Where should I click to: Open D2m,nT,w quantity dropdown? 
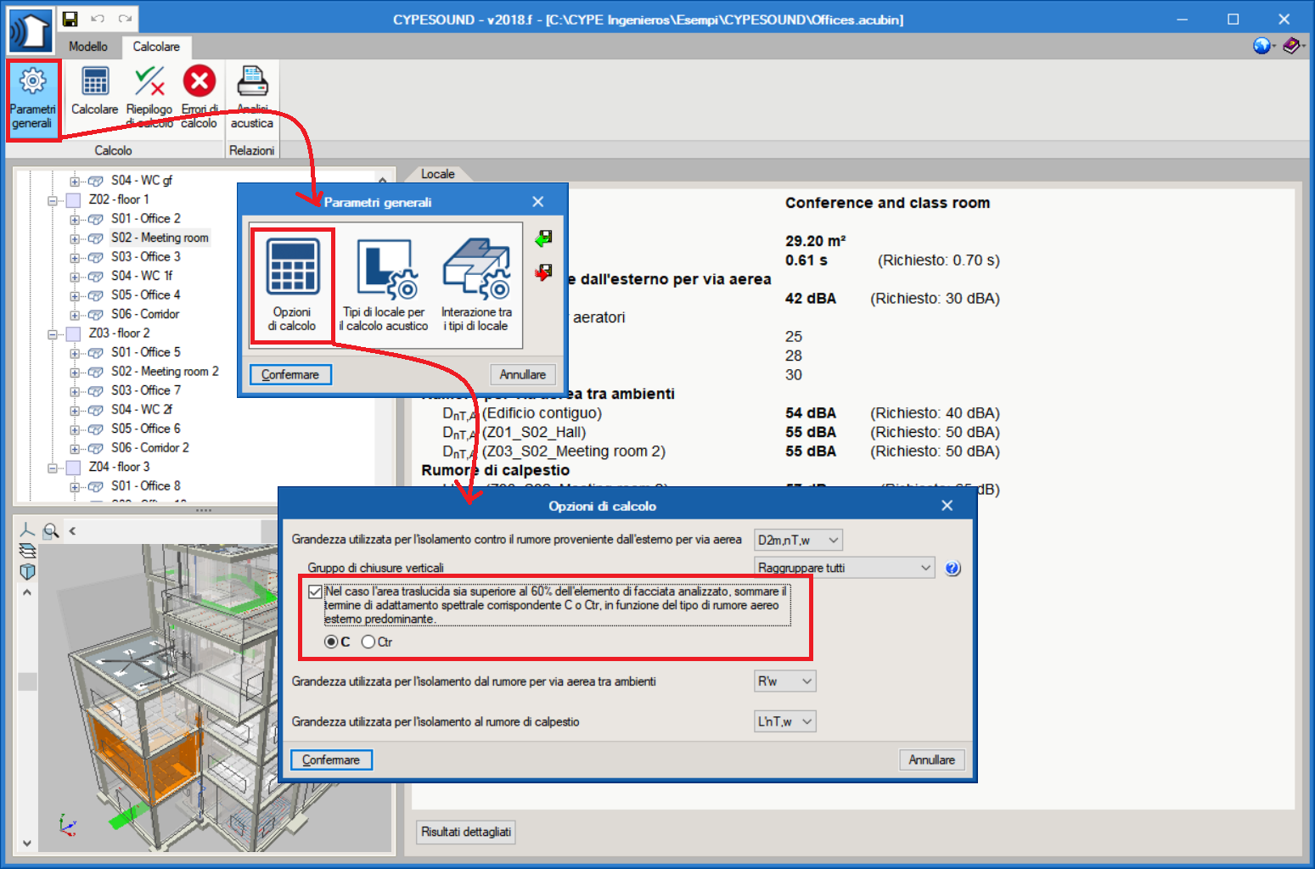point(799,541)
